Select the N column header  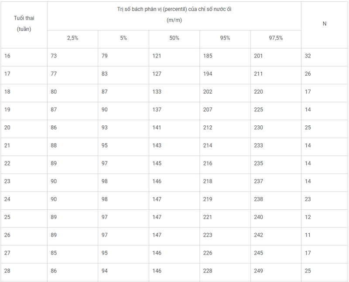[325, 24]
